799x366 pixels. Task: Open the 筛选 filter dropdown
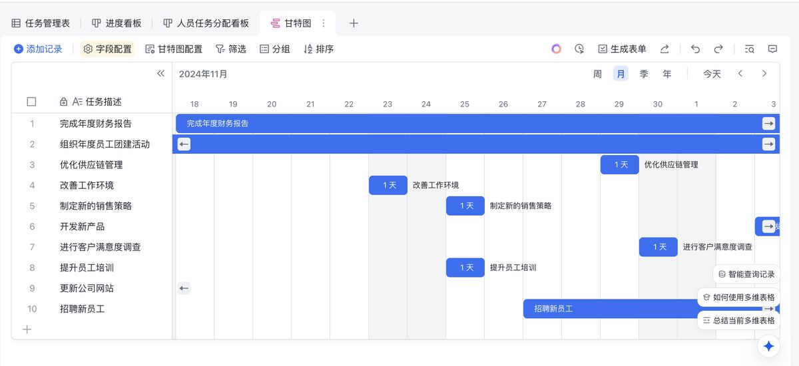[231, 49]
